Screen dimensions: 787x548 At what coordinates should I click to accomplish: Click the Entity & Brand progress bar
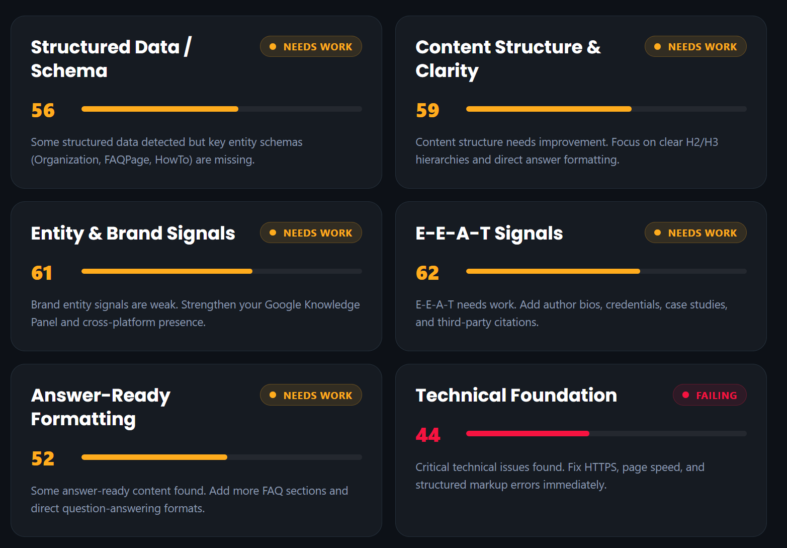pyautogui.click(x=222, y=271)
